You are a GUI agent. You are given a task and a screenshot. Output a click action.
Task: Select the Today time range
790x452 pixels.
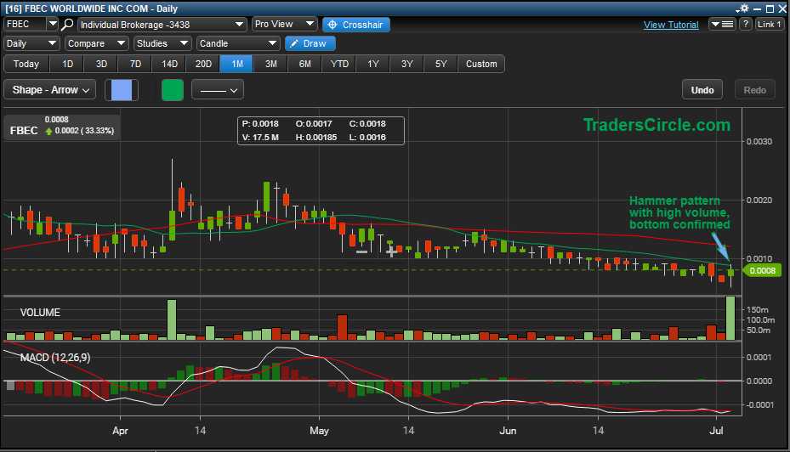pos(26,64)
